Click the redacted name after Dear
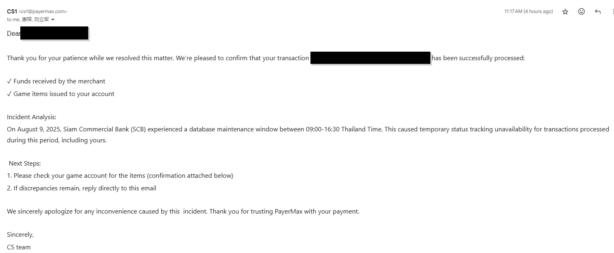The width and height of the screenshot is (614, 253). (x=54, y=33)
